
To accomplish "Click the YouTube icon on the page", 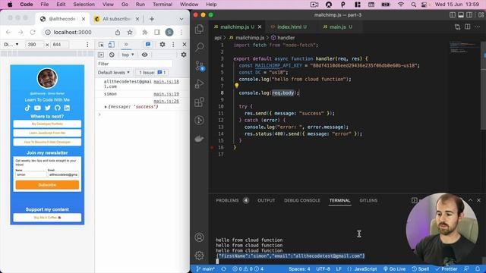I will (x=37, y=108).
